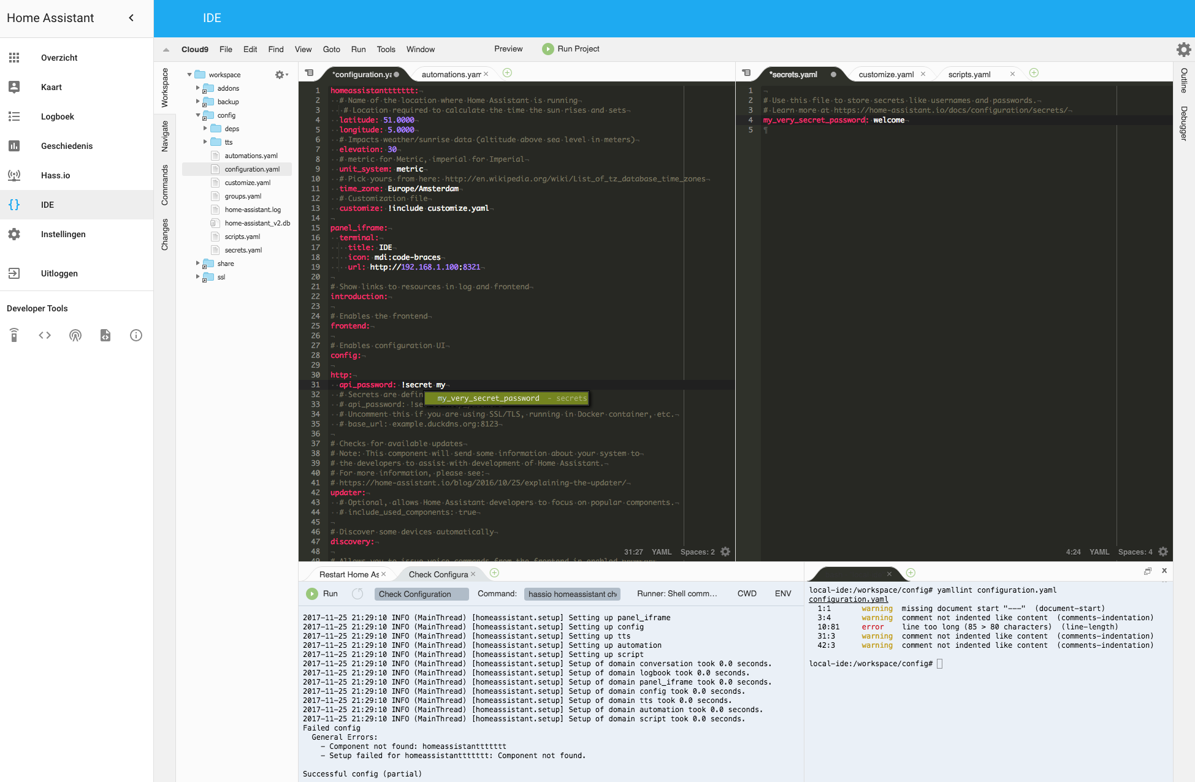The width and height of the screenshot is (1195, 782).
Task: Toggle the Outline side panel
Action: click(x=1184, y=80)
